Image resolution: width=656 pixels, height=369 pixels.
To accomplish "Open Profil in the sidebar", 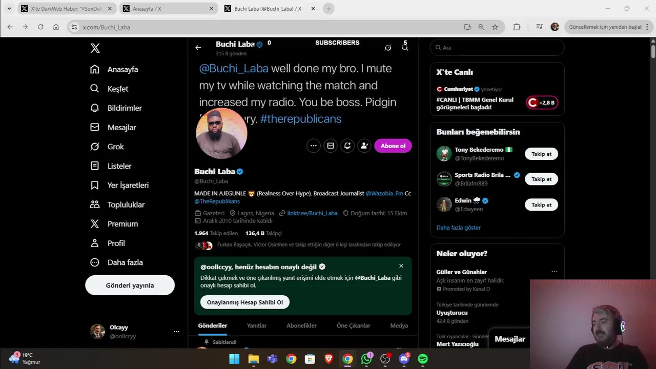I will coord(108,243).
